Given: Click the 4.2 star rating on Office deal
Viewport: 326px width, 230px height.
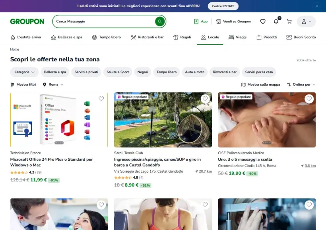Looking at the screenshot, I should pos(26,173).
